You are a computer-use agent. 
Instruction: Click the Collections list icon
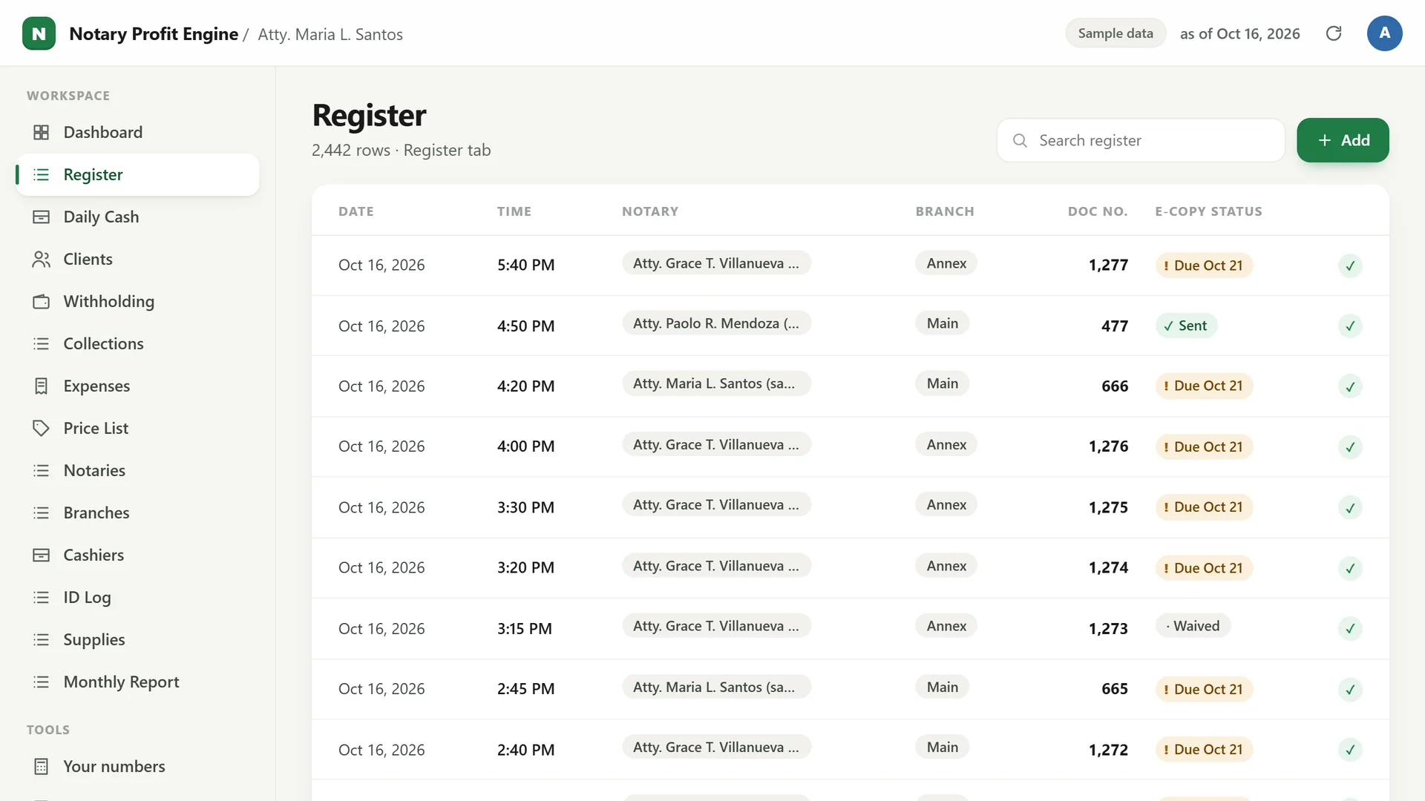(42, 343)
